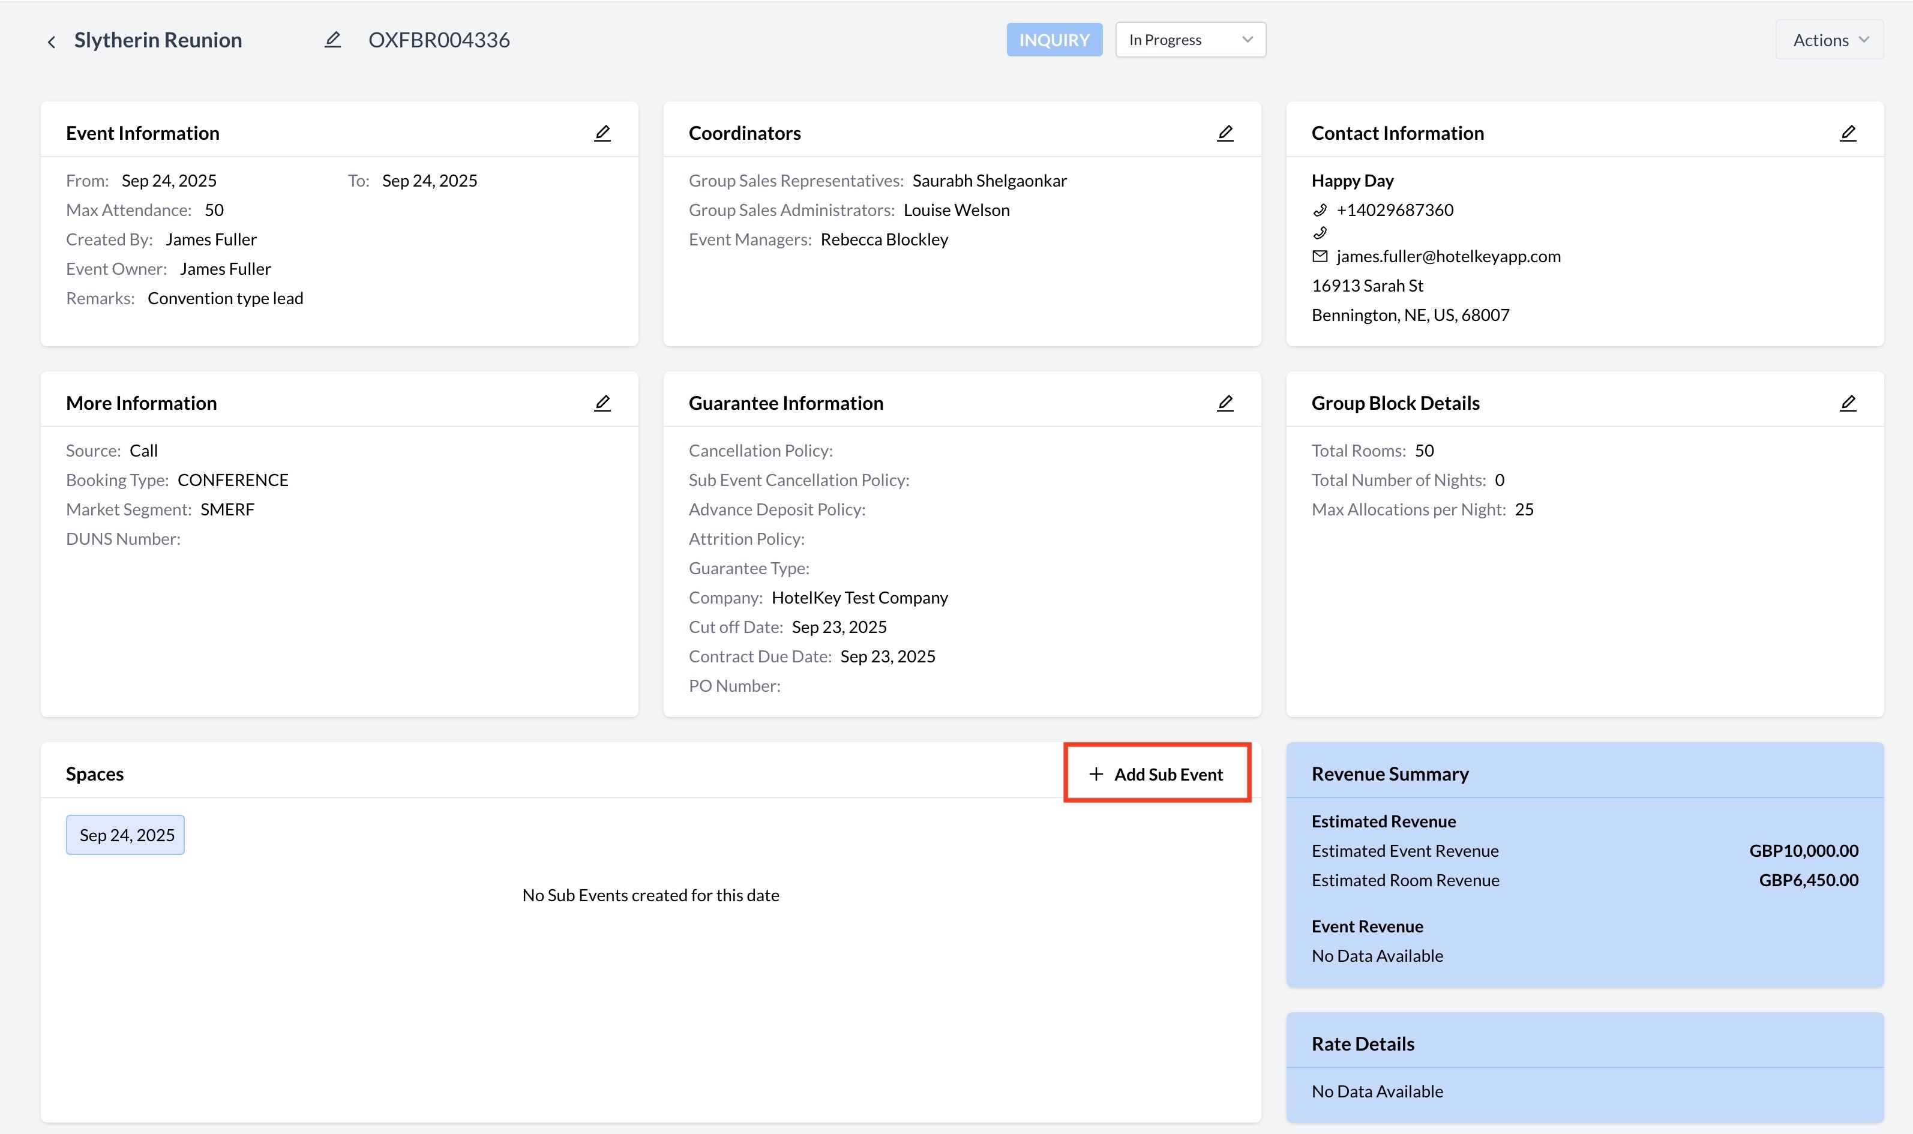This screenshot has height=1134, width=1913.
Task: Click the chevron arrow in status dropdown
Action: (1247, 40)
